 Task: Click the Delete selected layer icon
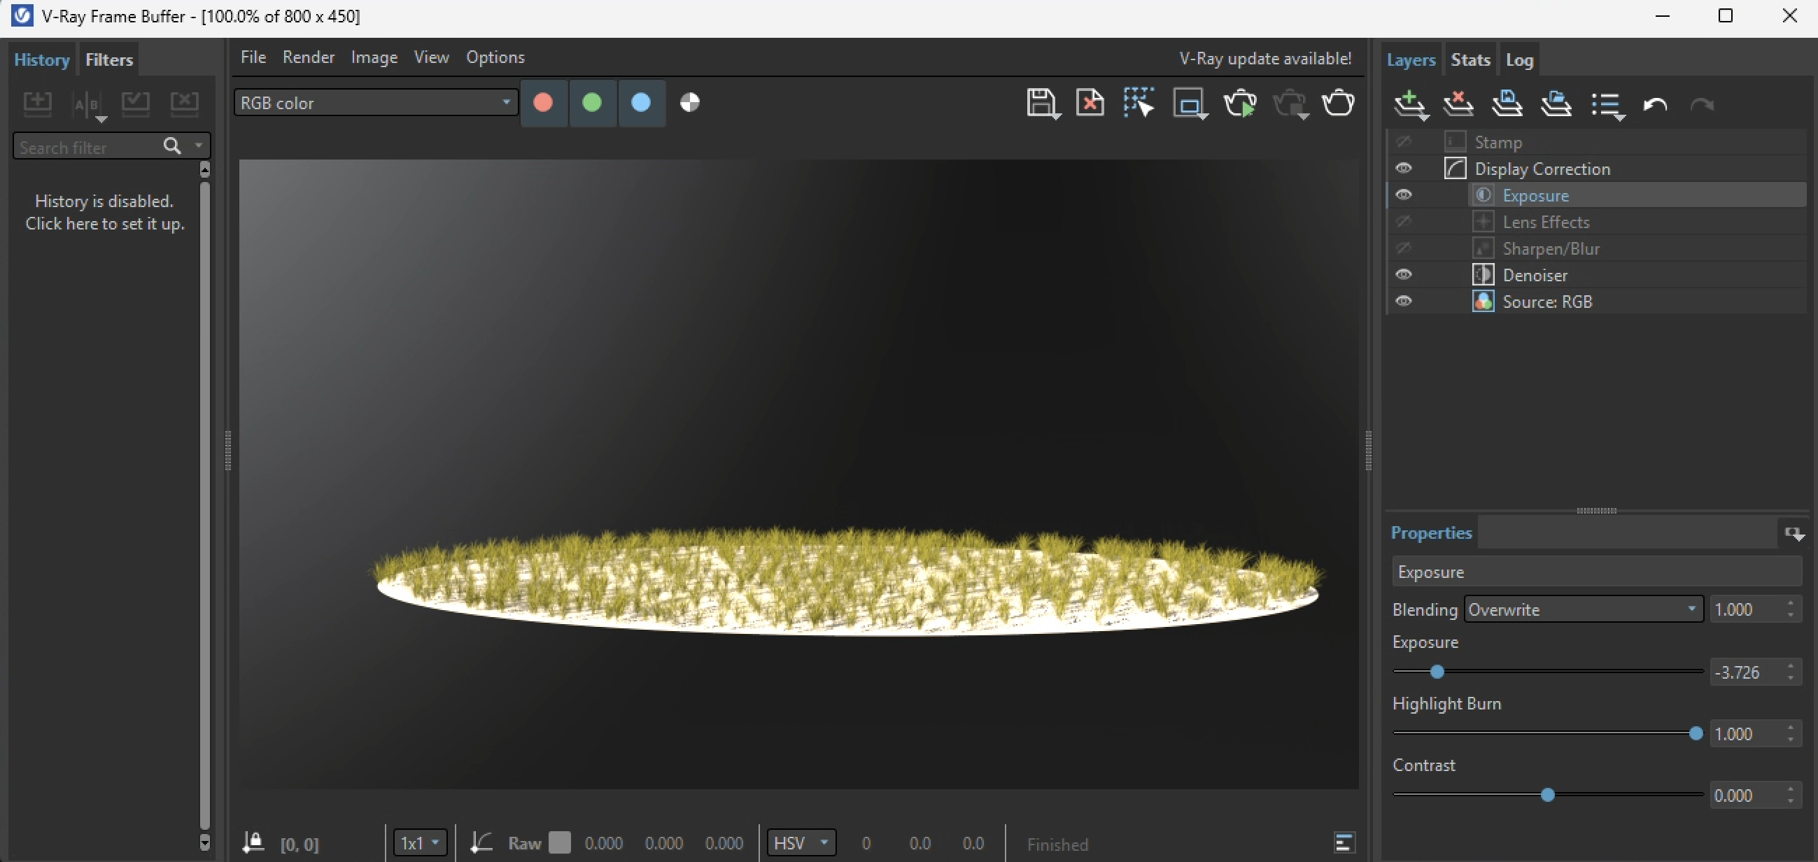click(1458, 104)
